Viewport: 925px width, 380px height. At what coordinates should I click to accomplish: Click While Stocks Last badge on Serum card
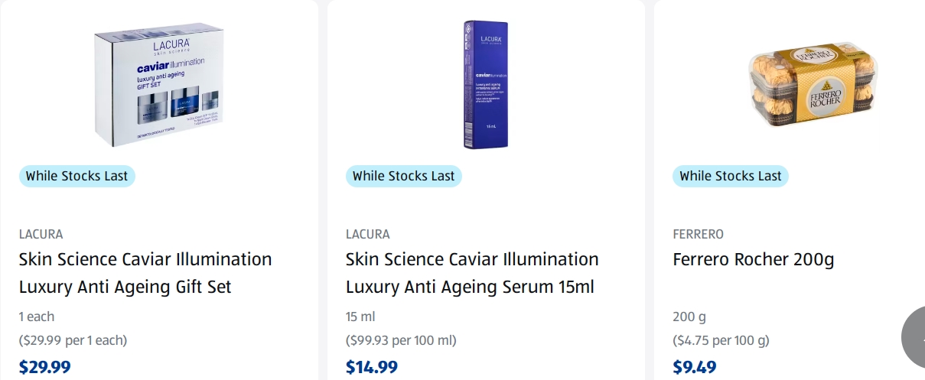[x=404, y=176]
